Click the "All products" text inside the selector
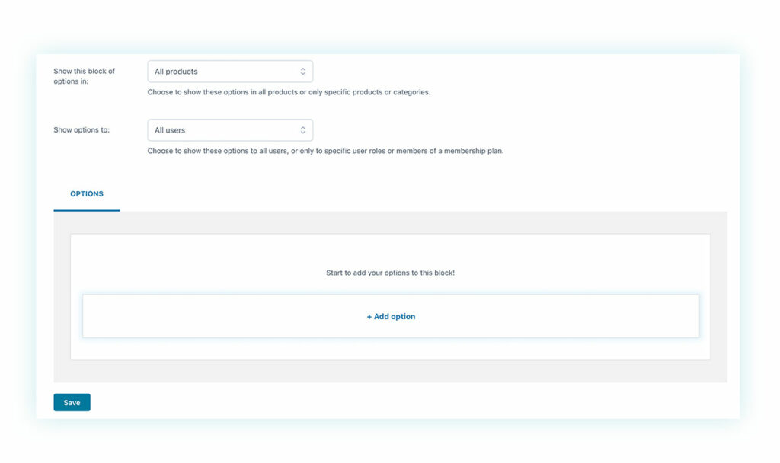This screenshot has width=780, height=463. click(x=176, y=72)
